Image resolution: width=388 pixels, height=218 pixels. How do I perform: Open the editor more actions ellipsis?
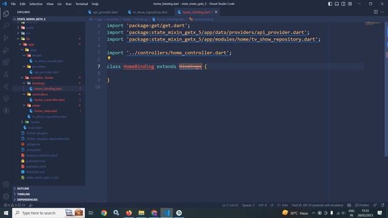(x=383, y=12)
